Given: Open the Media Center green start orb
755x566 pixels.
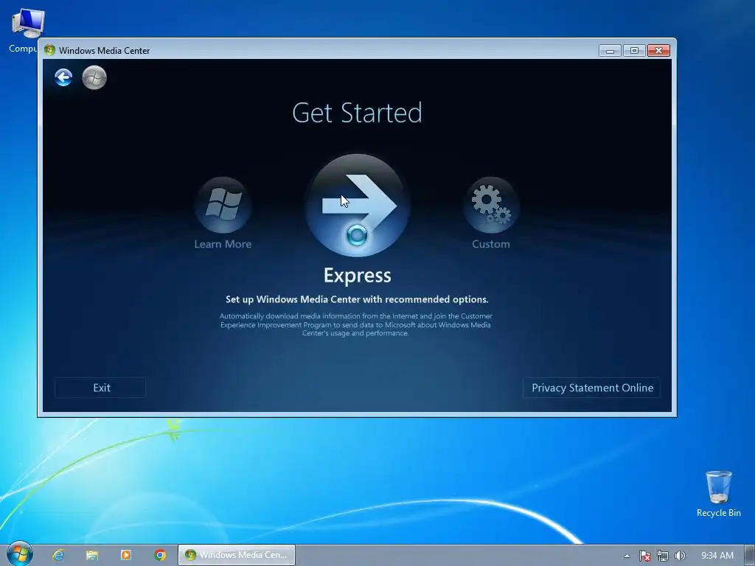Looking at the screenshot, I should point(94,77).
